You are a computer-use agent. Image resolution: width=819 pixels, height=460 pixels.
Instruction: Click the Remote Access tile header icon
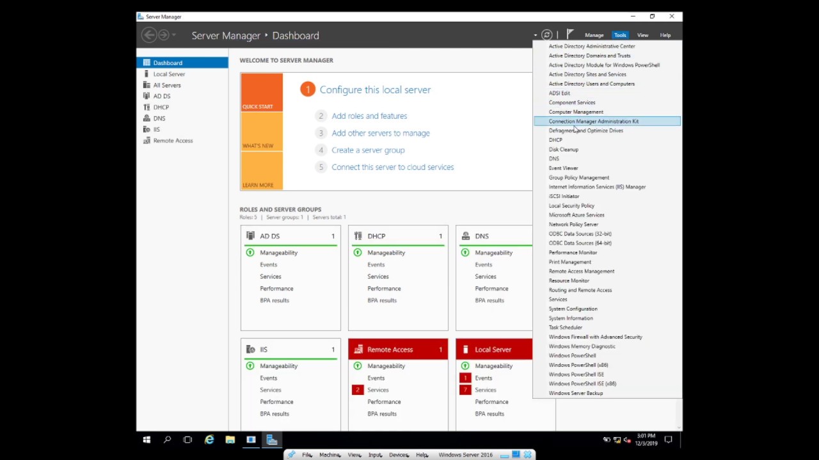(358, 349)
